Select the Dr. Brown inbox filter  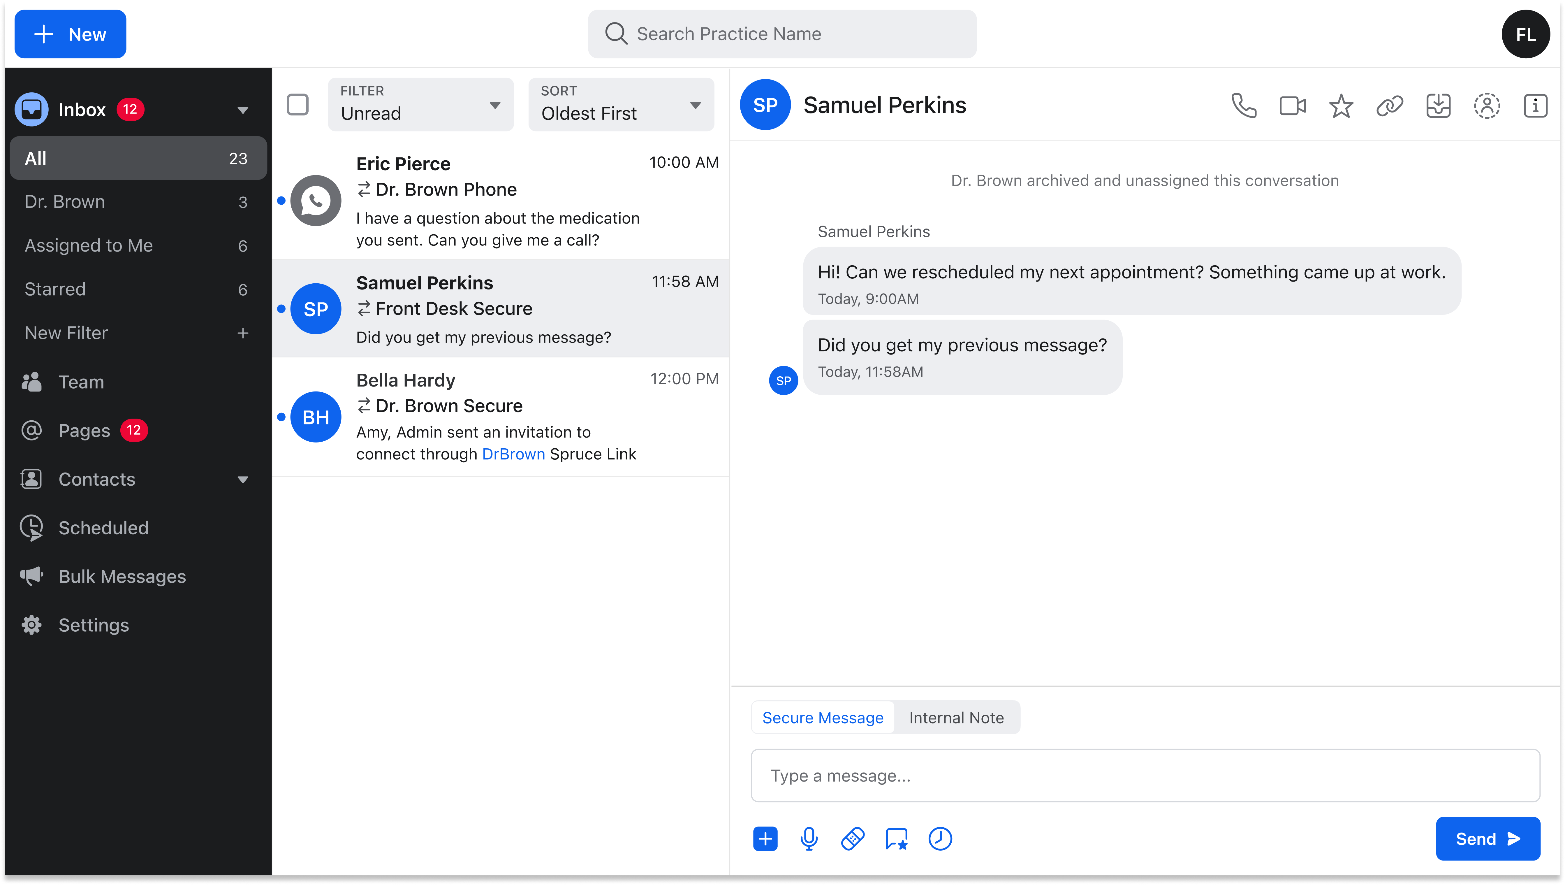coord(138,202)
